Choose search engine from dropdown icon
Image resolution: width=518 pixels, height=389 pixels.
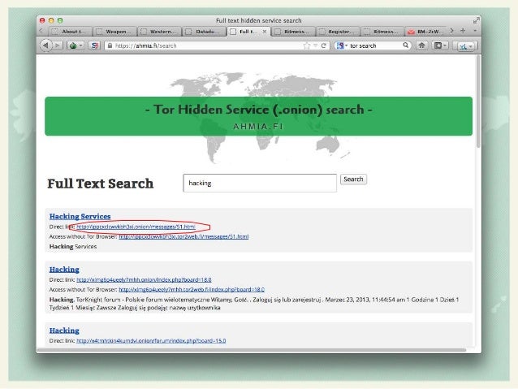(341, 45)
